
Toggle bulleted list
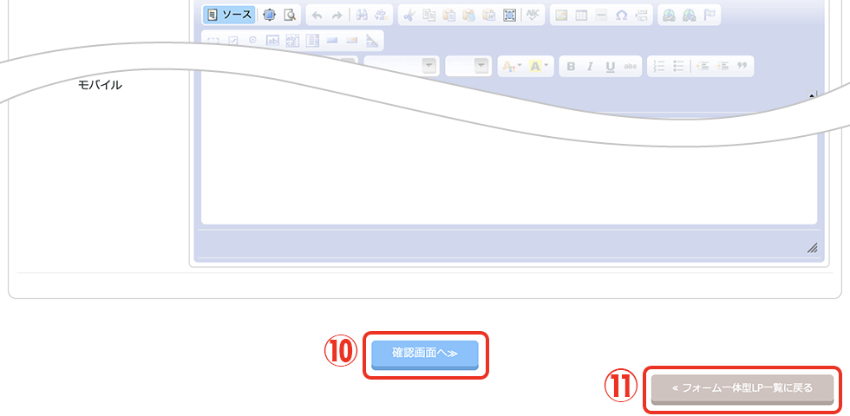(678, 66)
